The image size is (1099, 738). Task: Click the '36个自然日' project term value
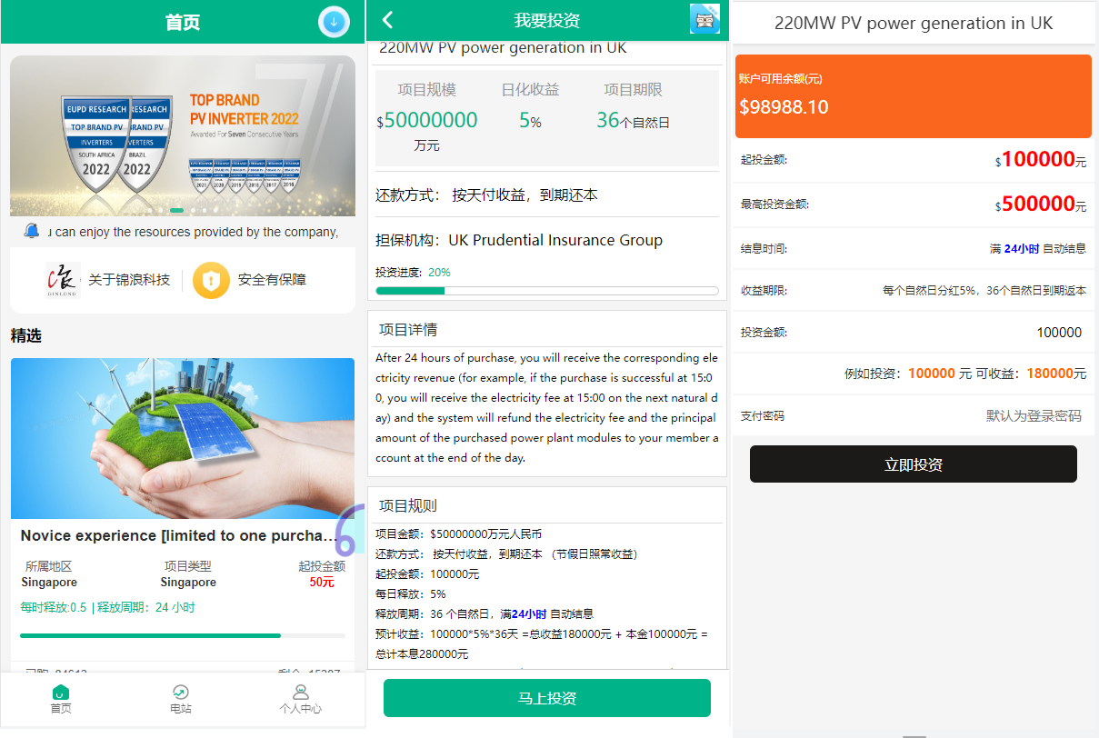coord(633,120)
